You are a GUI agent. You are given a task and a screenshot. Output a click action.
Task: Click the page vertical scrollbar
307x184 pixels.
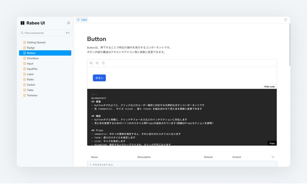tap(290, 45)
